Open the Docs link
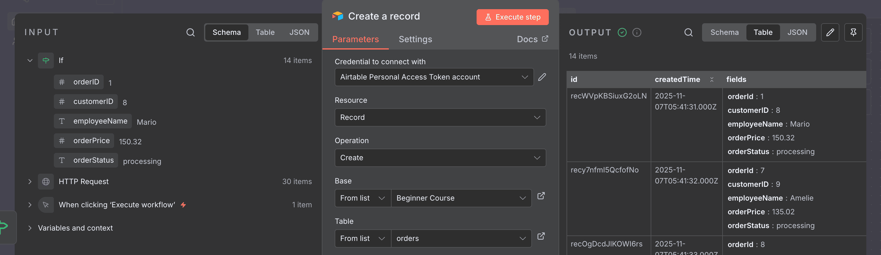The width and height of the screenshot is (881, 255). 532,39
